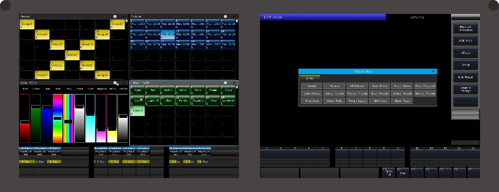Viewport: 499px width, 192px height.
Task: Open the Groups panel settings gear
Action: (x=115, y=16)
